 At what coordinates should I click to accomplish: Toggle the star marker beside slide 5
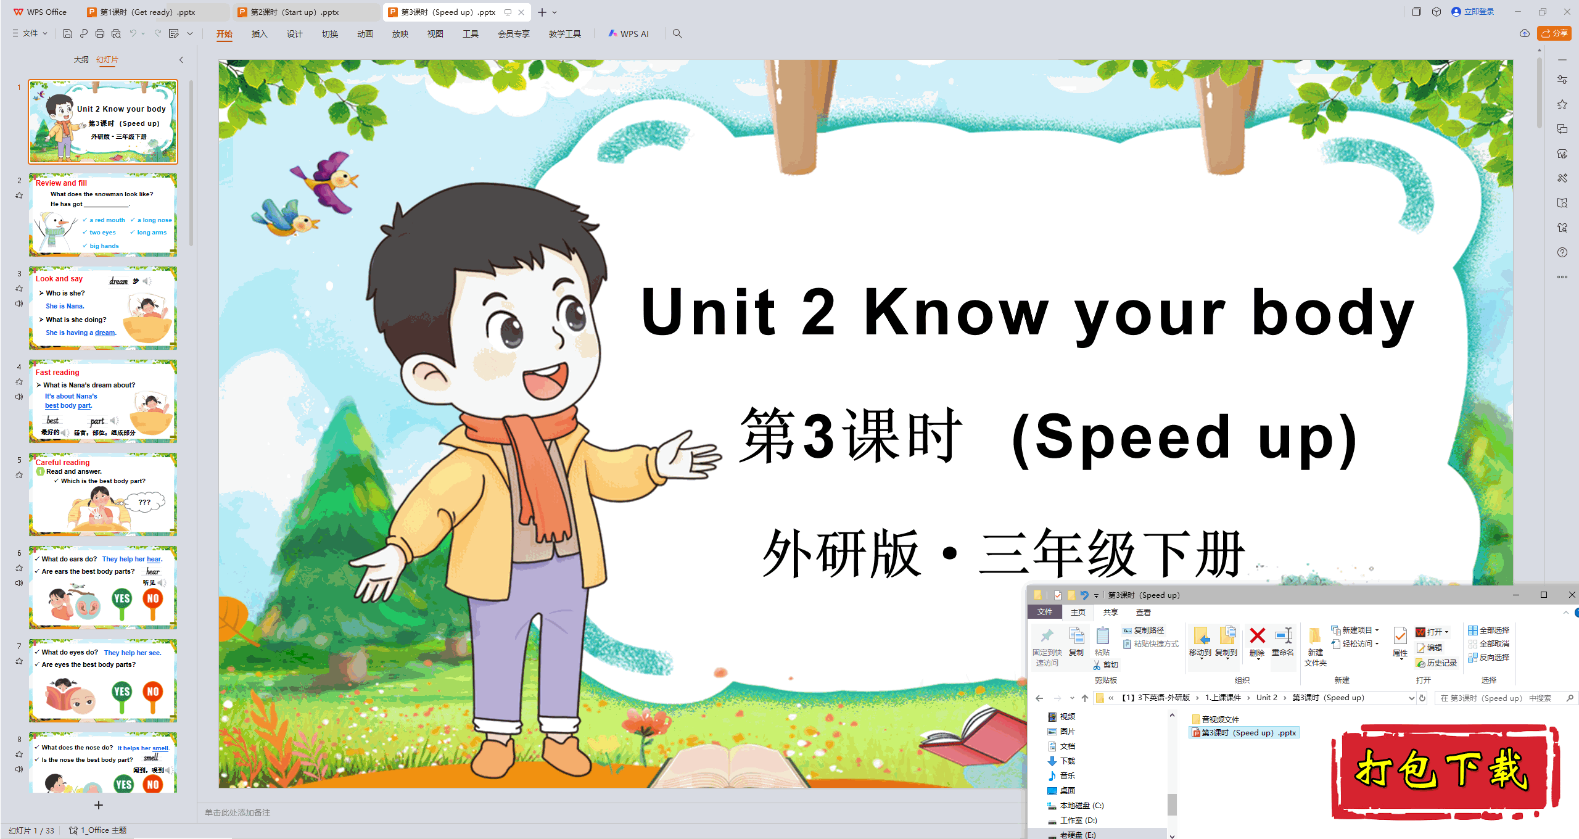[x=19, y=475]
